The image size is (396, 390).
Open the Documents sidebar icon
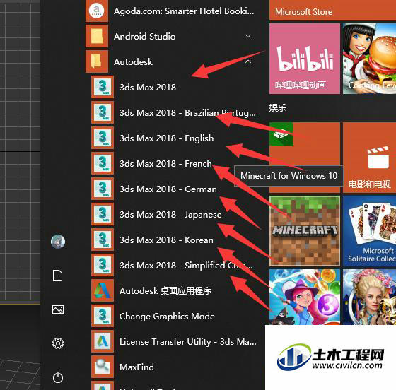(x=57, y=276)
